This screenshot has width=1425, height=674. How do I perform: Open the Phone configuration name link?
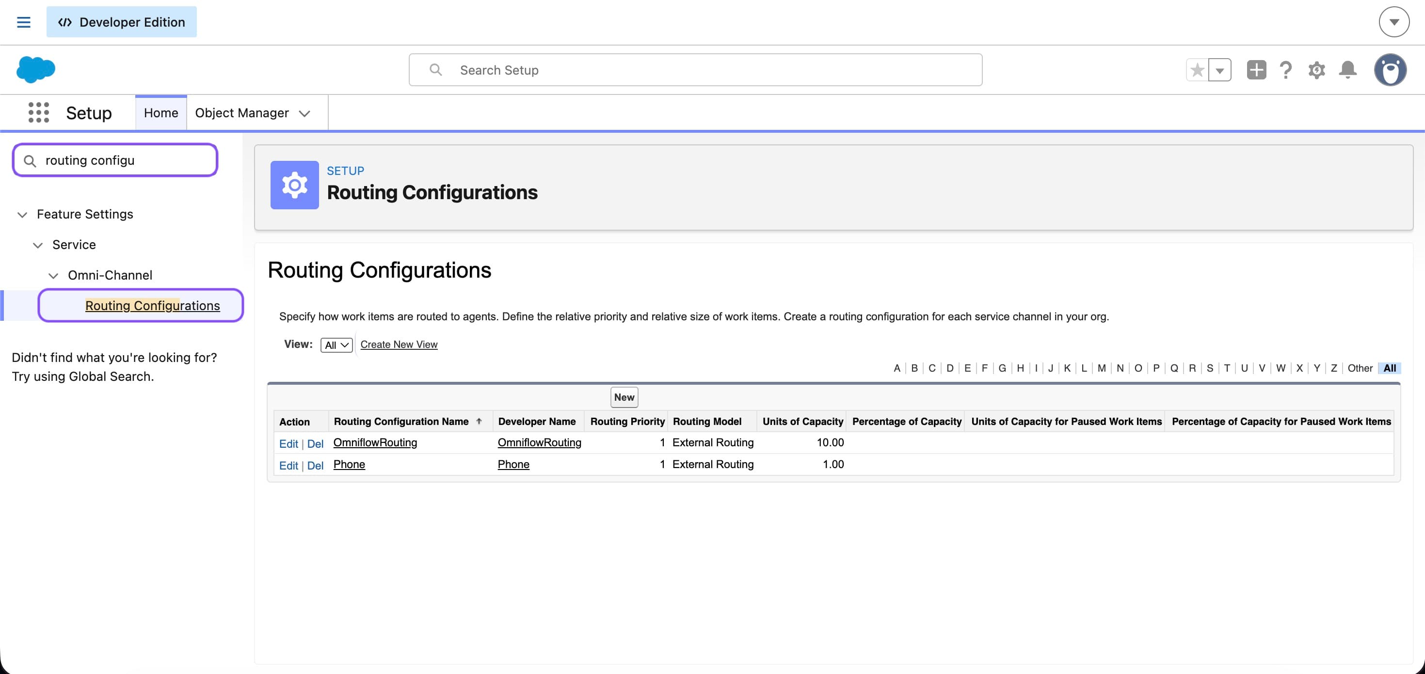click(349, 465)
